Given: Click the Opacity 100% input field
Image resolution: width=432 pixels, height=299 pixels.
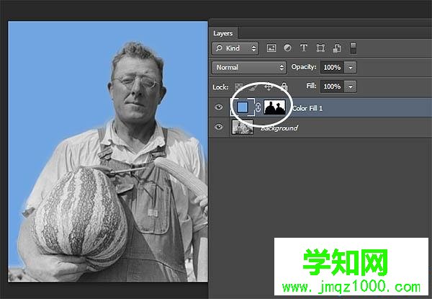Looking at the screenshot, I should [332, 68].
